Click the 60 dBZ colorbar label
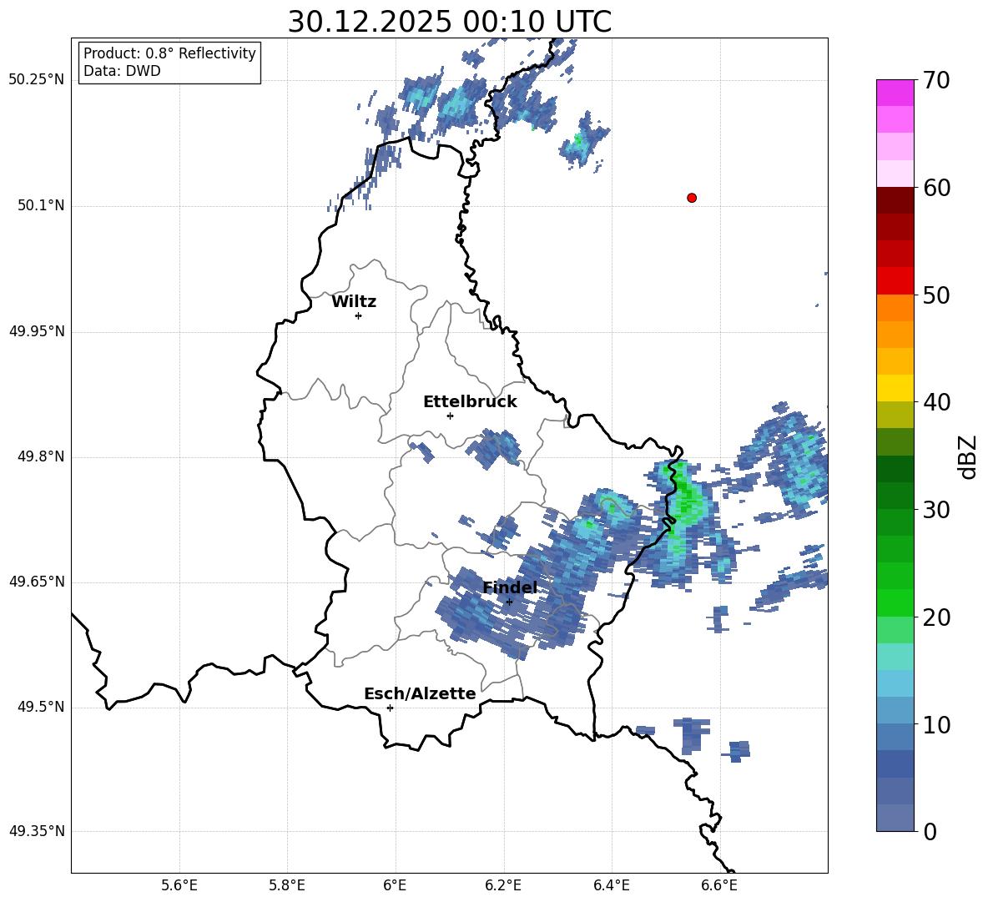Screen dimensions: 988x902 pos(935,188)
